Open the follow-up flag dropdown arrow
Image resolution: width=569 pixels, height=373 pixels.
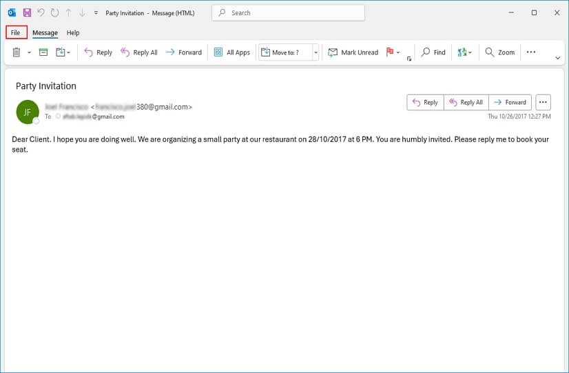pyautogui.click(x=398, y=52)
